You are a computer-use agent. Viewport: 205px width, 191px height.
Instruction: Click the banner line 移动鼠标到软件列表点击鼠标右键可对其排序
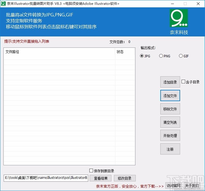pyautogui.click(x=51, y=27)
